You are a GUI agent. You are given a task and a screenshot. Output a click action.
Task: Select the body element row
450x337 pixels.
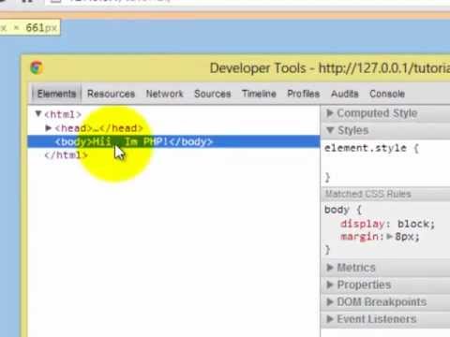point(173,141)
